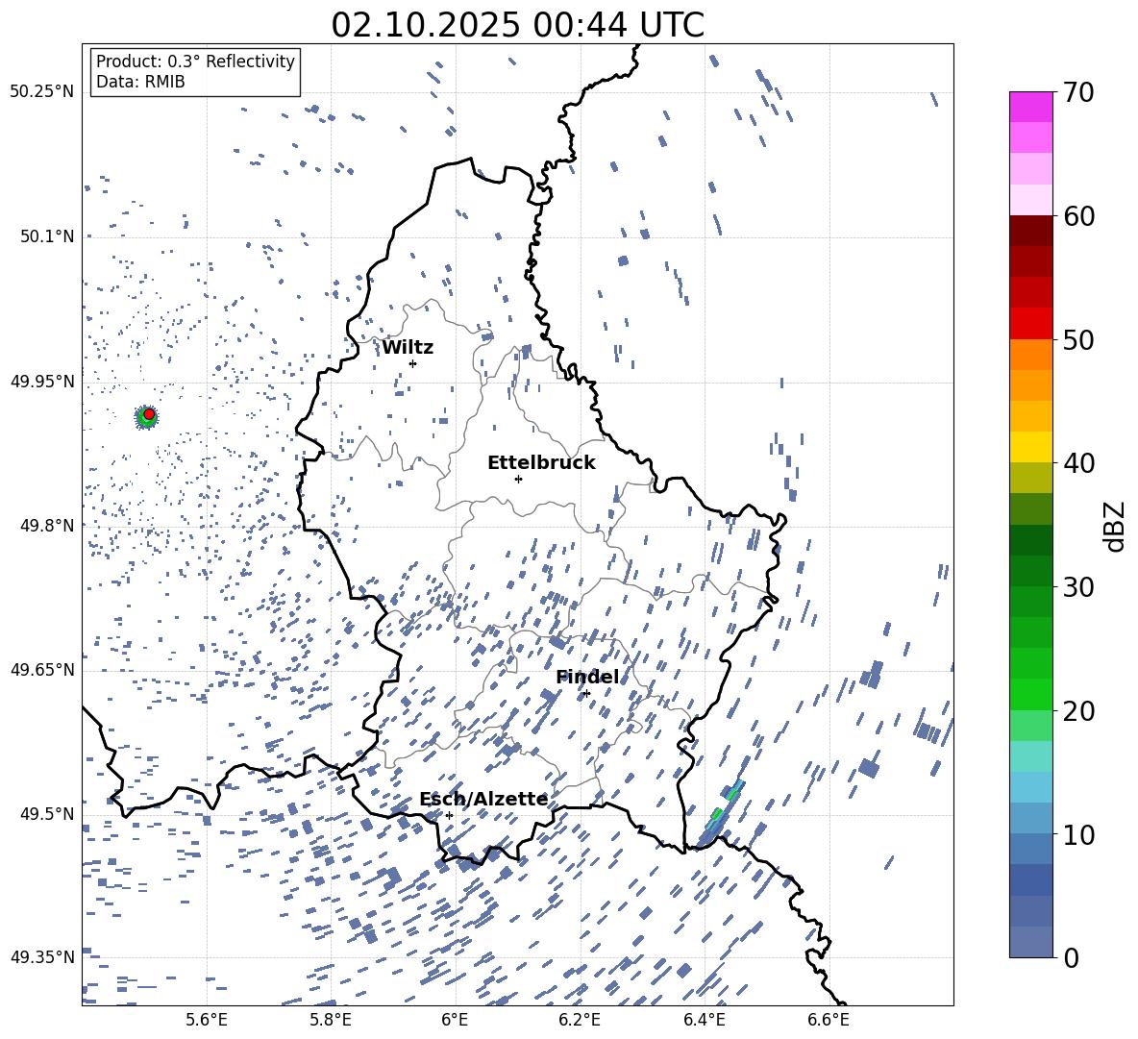Click the slate blue swatch just above 0
Screen dimensions: 1138x1039
pyautogui.click(x=1030, y=943)
